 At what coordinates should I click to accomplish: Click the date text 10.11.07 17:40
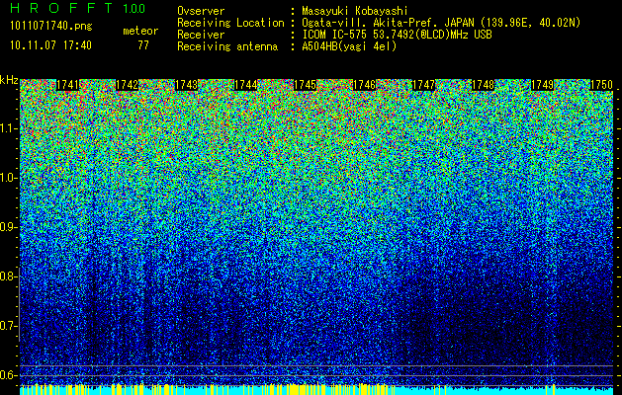click(x=50, y=45)
